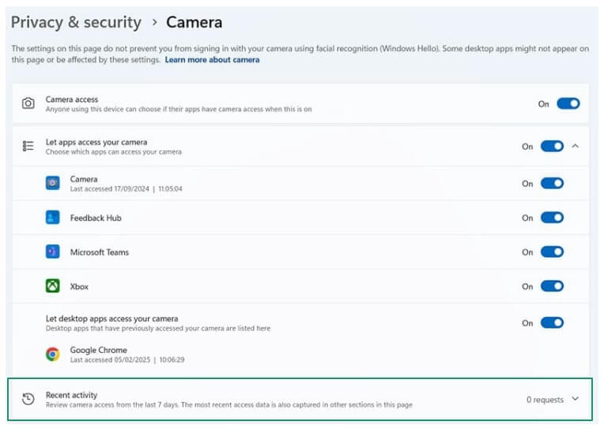Click the Feedback Hub app icon
604x429 pixels.
(x=53, y=218)
